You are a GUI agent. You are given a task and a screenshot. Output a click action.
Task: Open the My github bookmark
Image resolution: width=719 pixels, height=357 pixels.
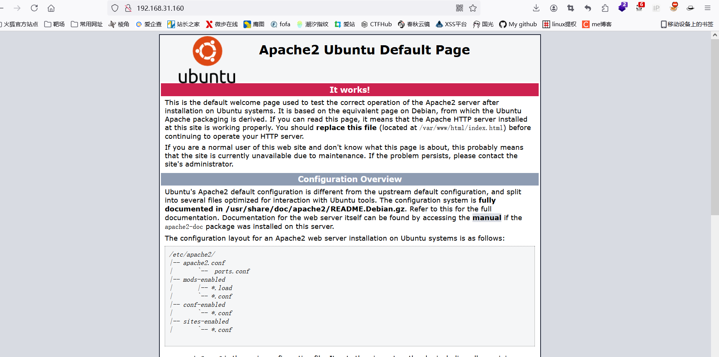coord(518,24)
